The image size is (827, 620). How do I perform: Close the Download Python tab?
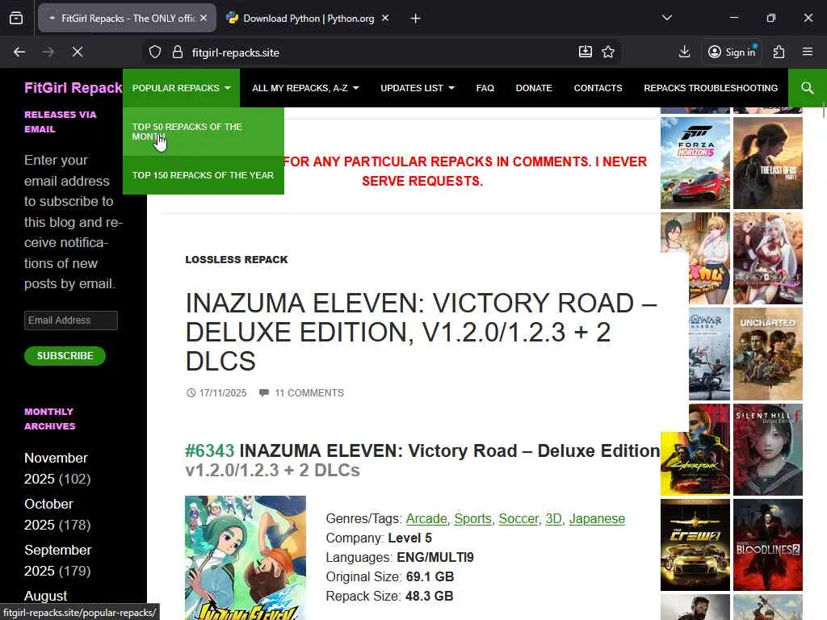[385, 18]
